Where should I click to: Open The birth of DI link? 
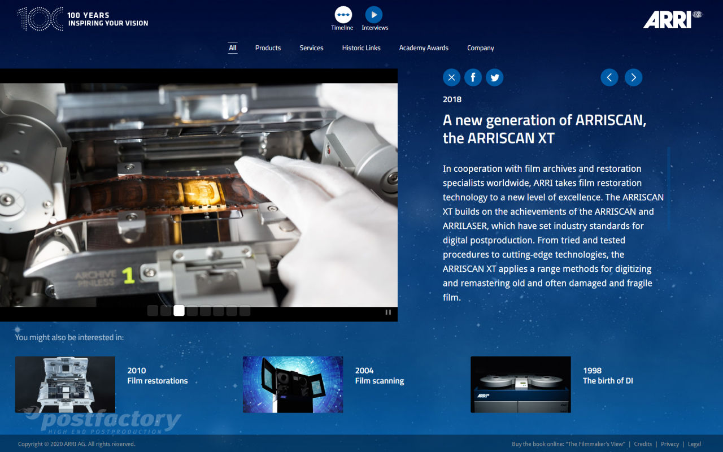pos(608,381)
